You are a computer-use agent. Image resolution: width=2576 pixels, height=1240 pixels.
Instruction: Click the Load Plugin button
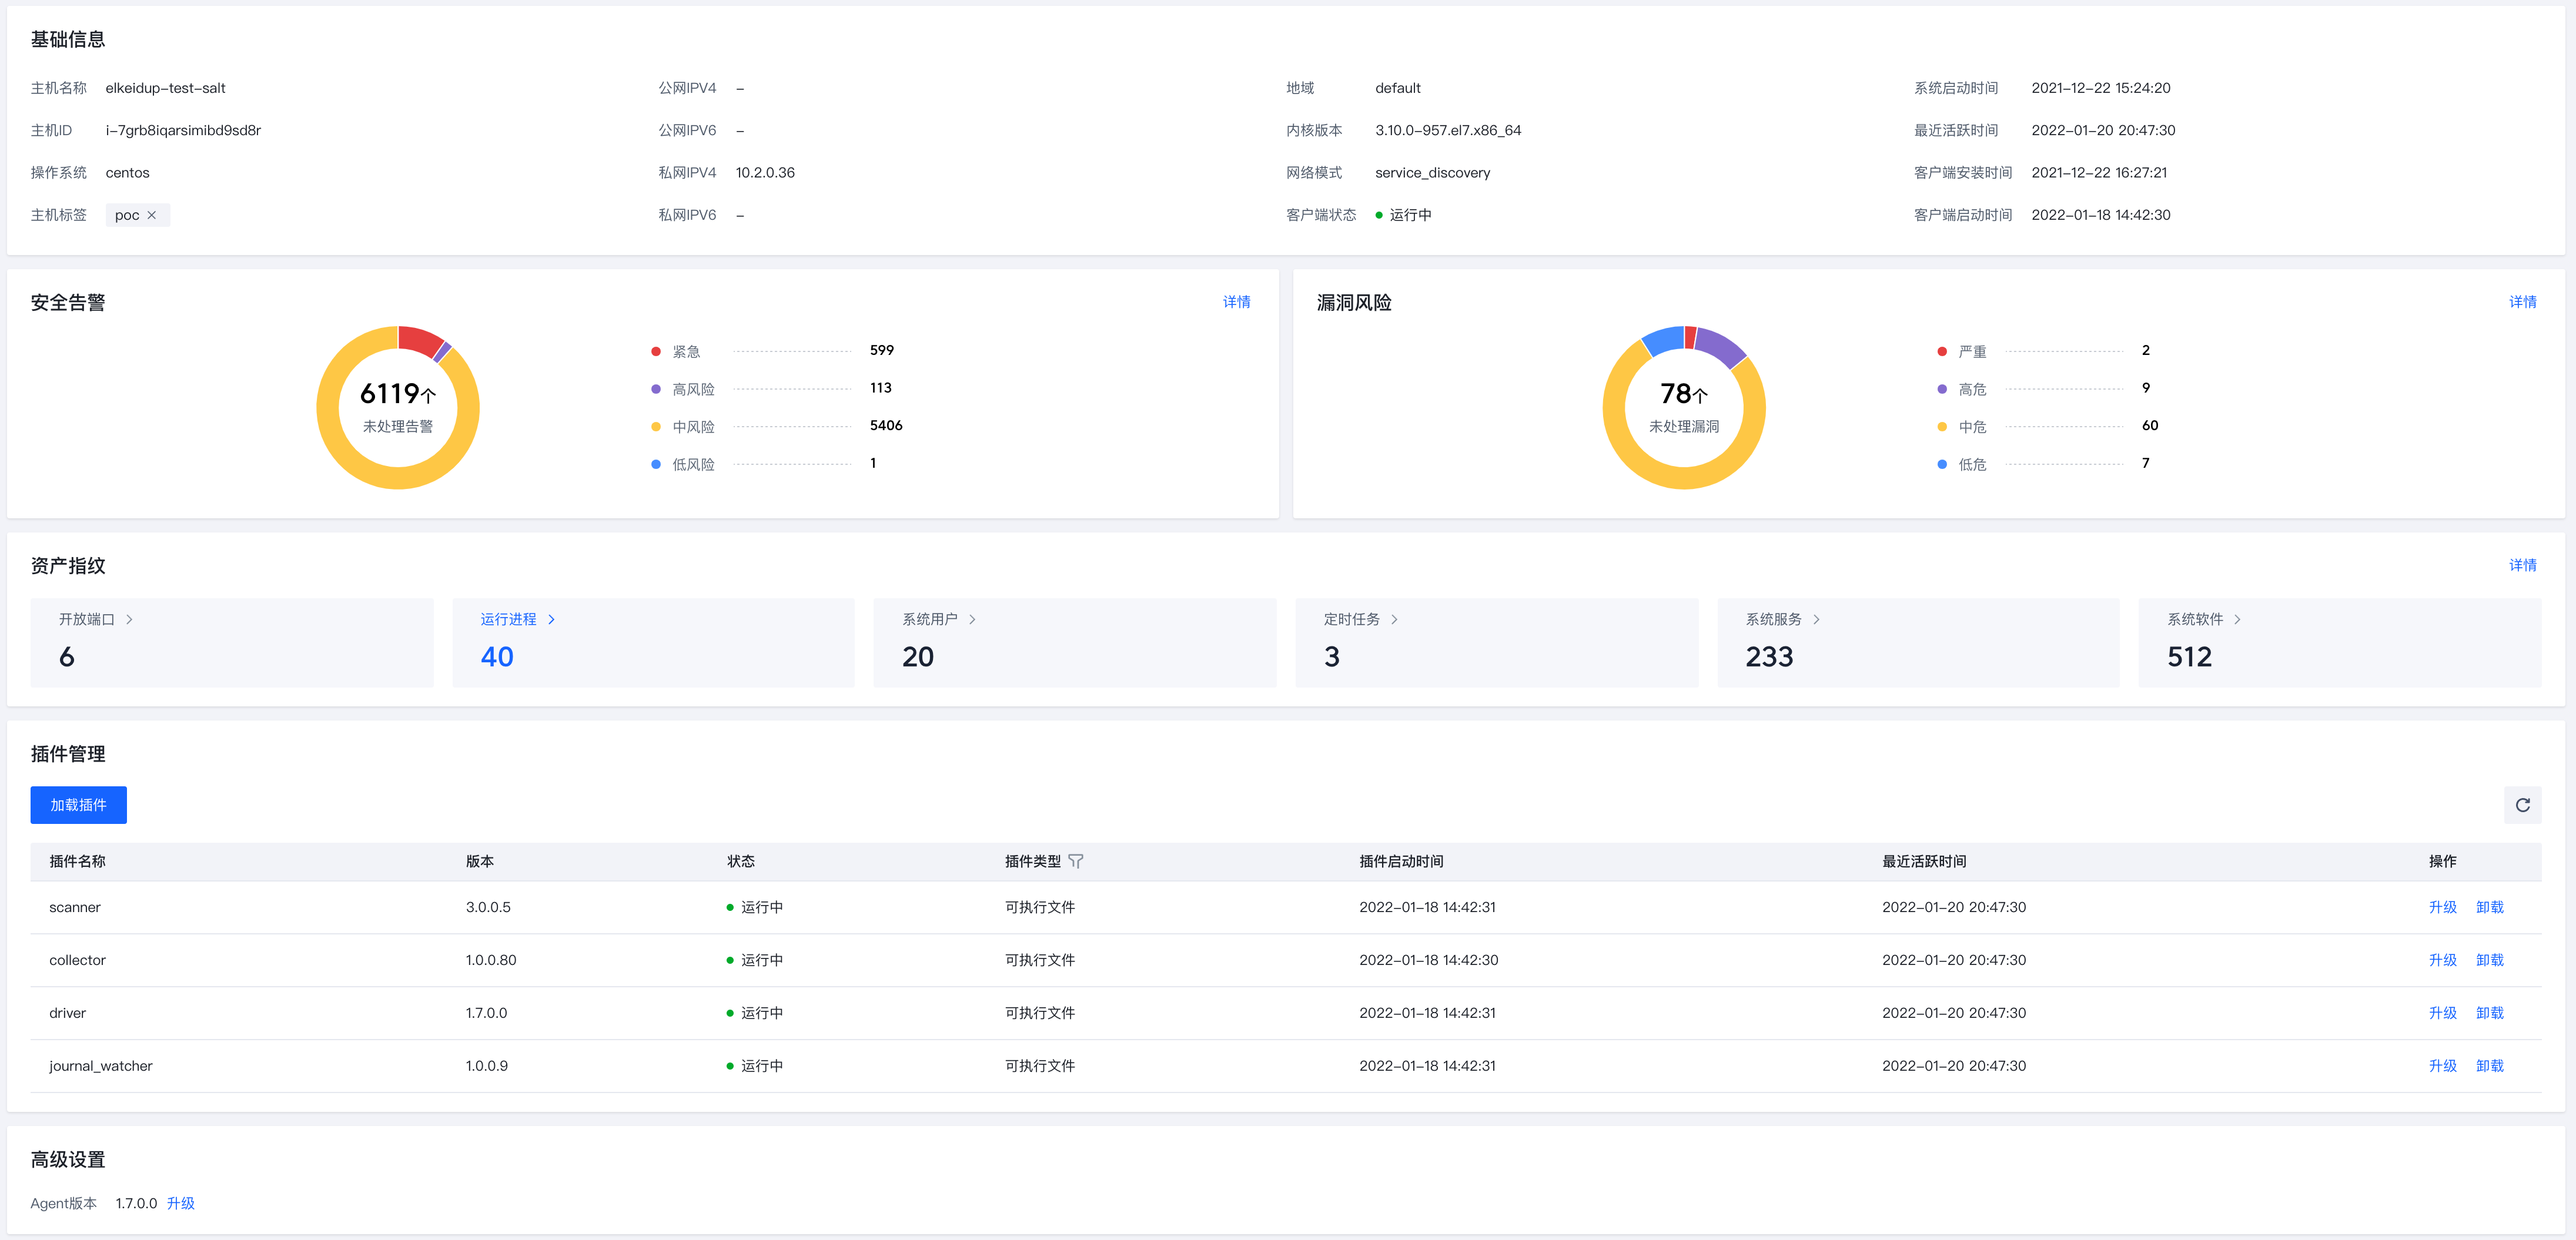pos(78,805)
